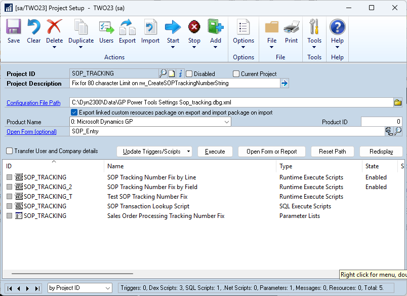Go to the next record
The width and height of the screenshot is (407, 296).
[27, 288]
